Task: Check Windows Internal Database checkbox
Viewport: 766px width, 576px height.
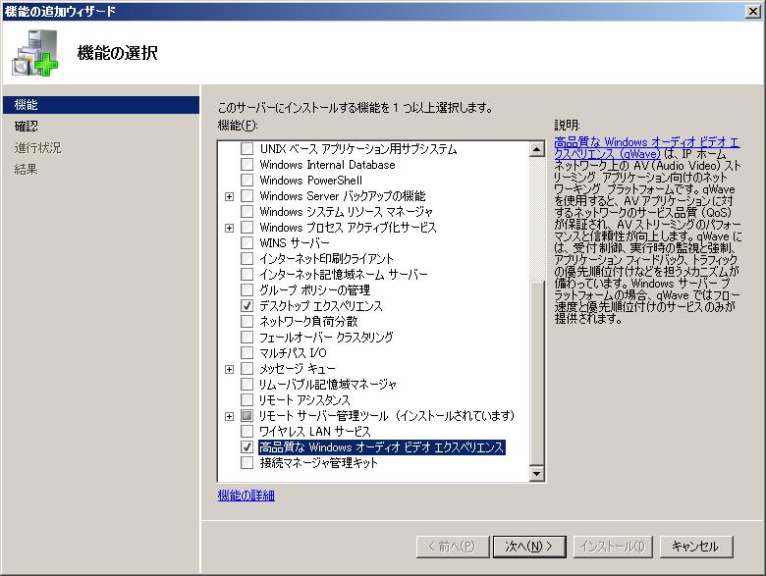Action: [x=247, y=165]
